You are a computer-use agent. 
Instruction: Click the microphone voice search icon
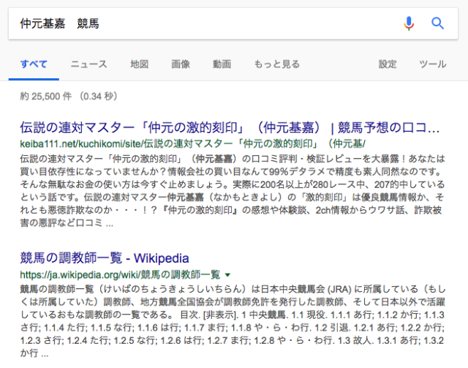[x=409, y=23]
